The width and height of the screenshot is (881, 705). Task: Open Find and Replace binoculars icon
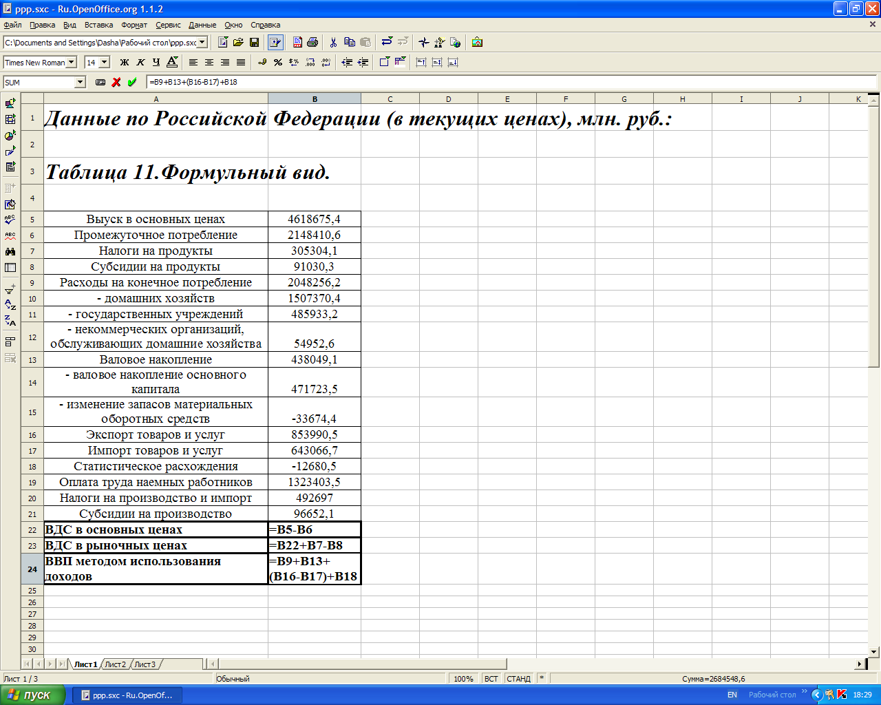10,252
